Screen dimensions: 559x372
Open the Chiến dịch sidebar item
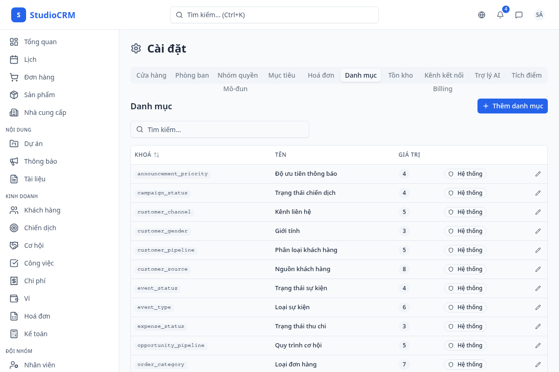[x=40, y=228]
